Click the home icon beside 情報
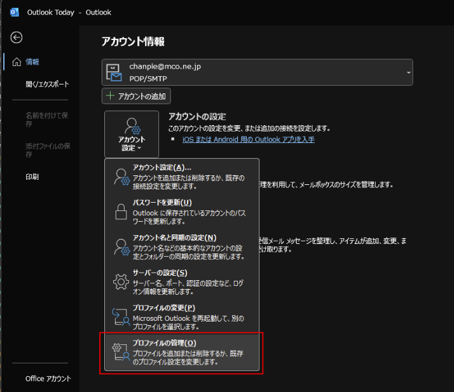Screen dimensions: 454x392 17,62
